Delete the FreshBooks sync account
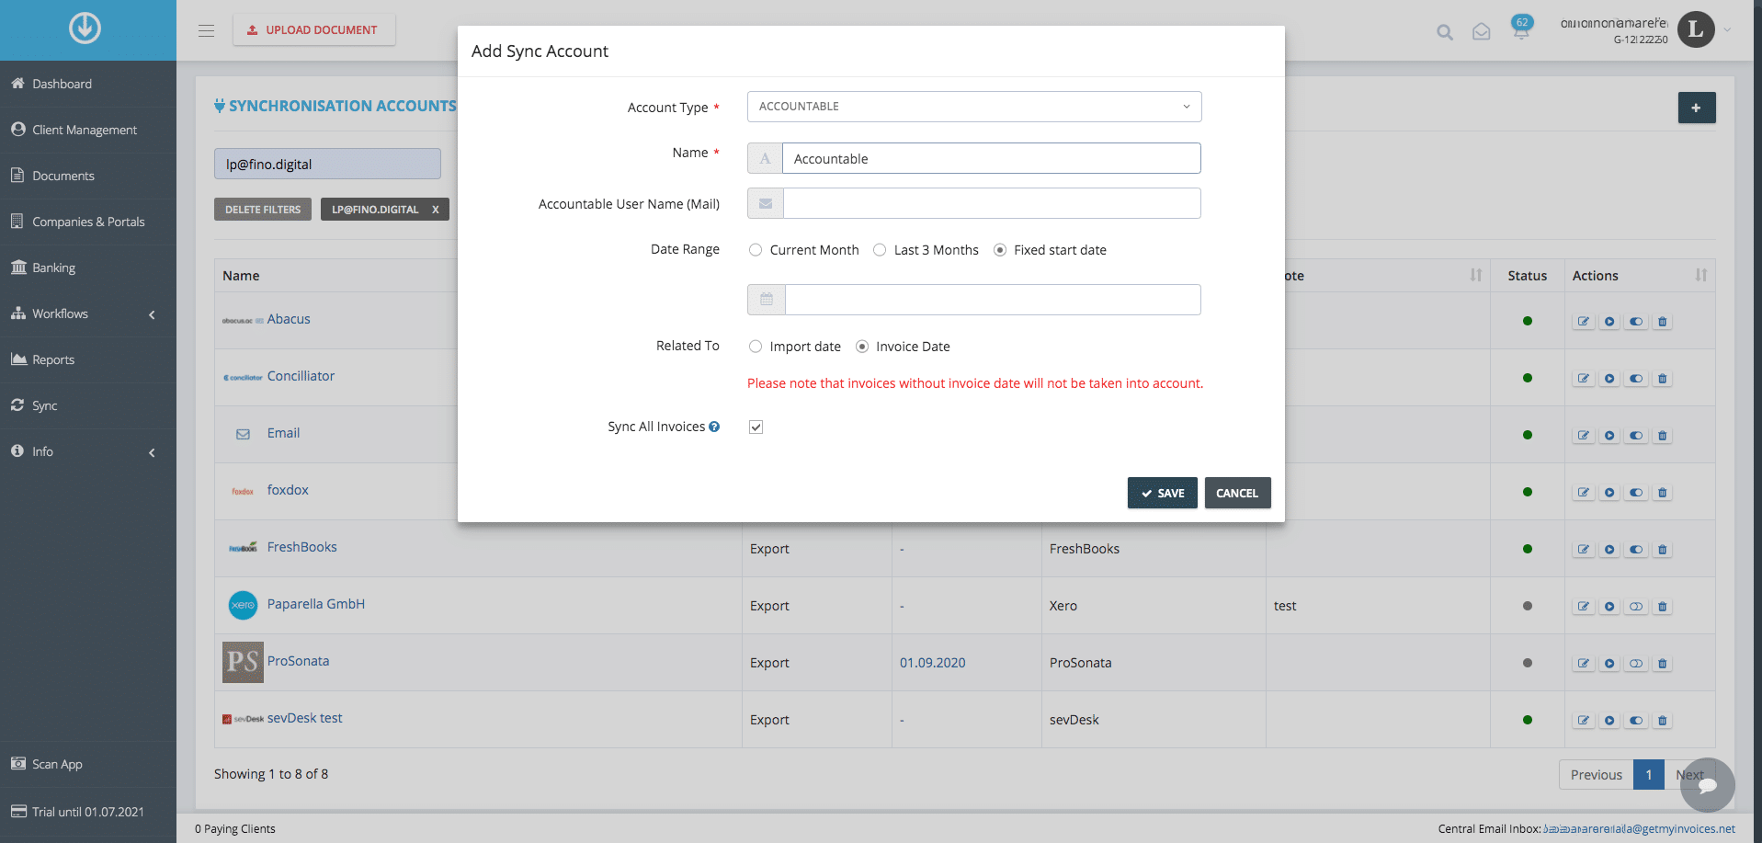This screenshot has width=1762, height=843. (1662, 550)
